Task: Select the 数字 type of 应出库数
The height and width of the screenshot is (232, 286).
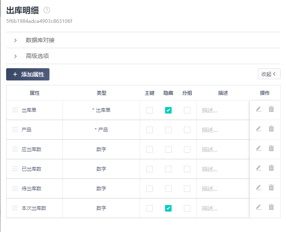Action: pos(101,149)
